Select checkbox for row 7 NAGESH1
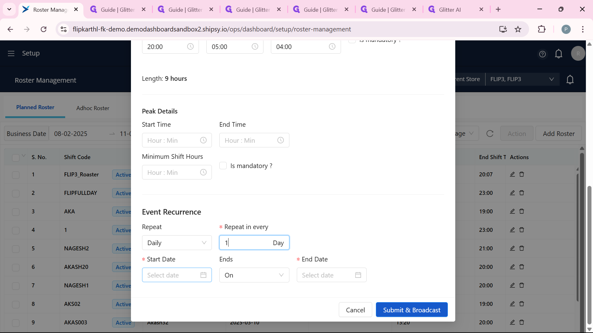Viewport: 593px width, 333px height. (x=16, y=286)
